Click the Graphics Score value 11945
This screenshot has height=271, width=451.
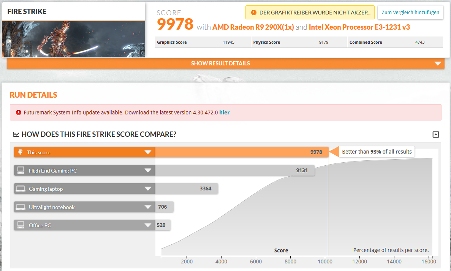229,42
